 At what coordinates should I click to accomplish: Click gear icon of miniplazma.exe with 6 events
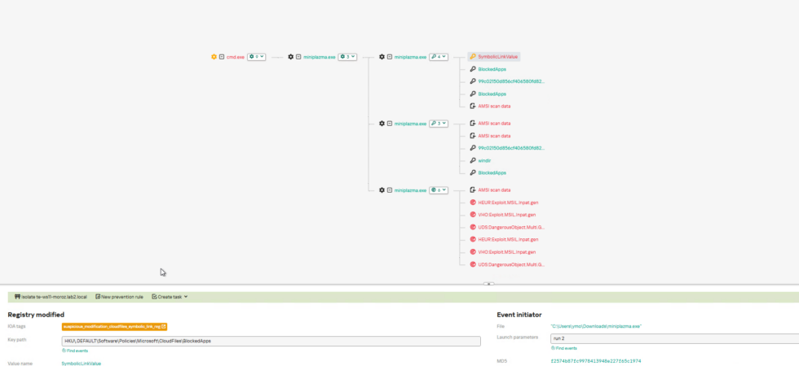click(x=382, y=190)
